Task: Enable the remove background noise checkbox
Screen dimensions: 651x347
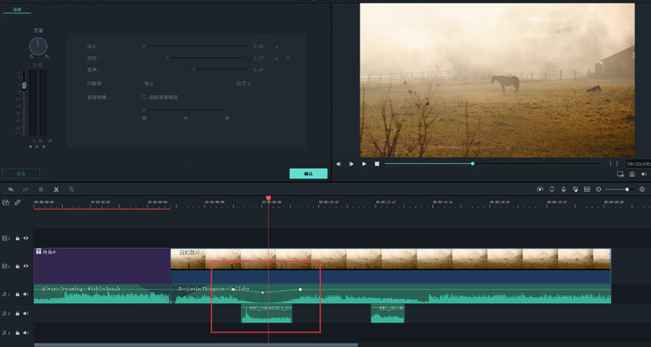Action: tap(145, 97)
